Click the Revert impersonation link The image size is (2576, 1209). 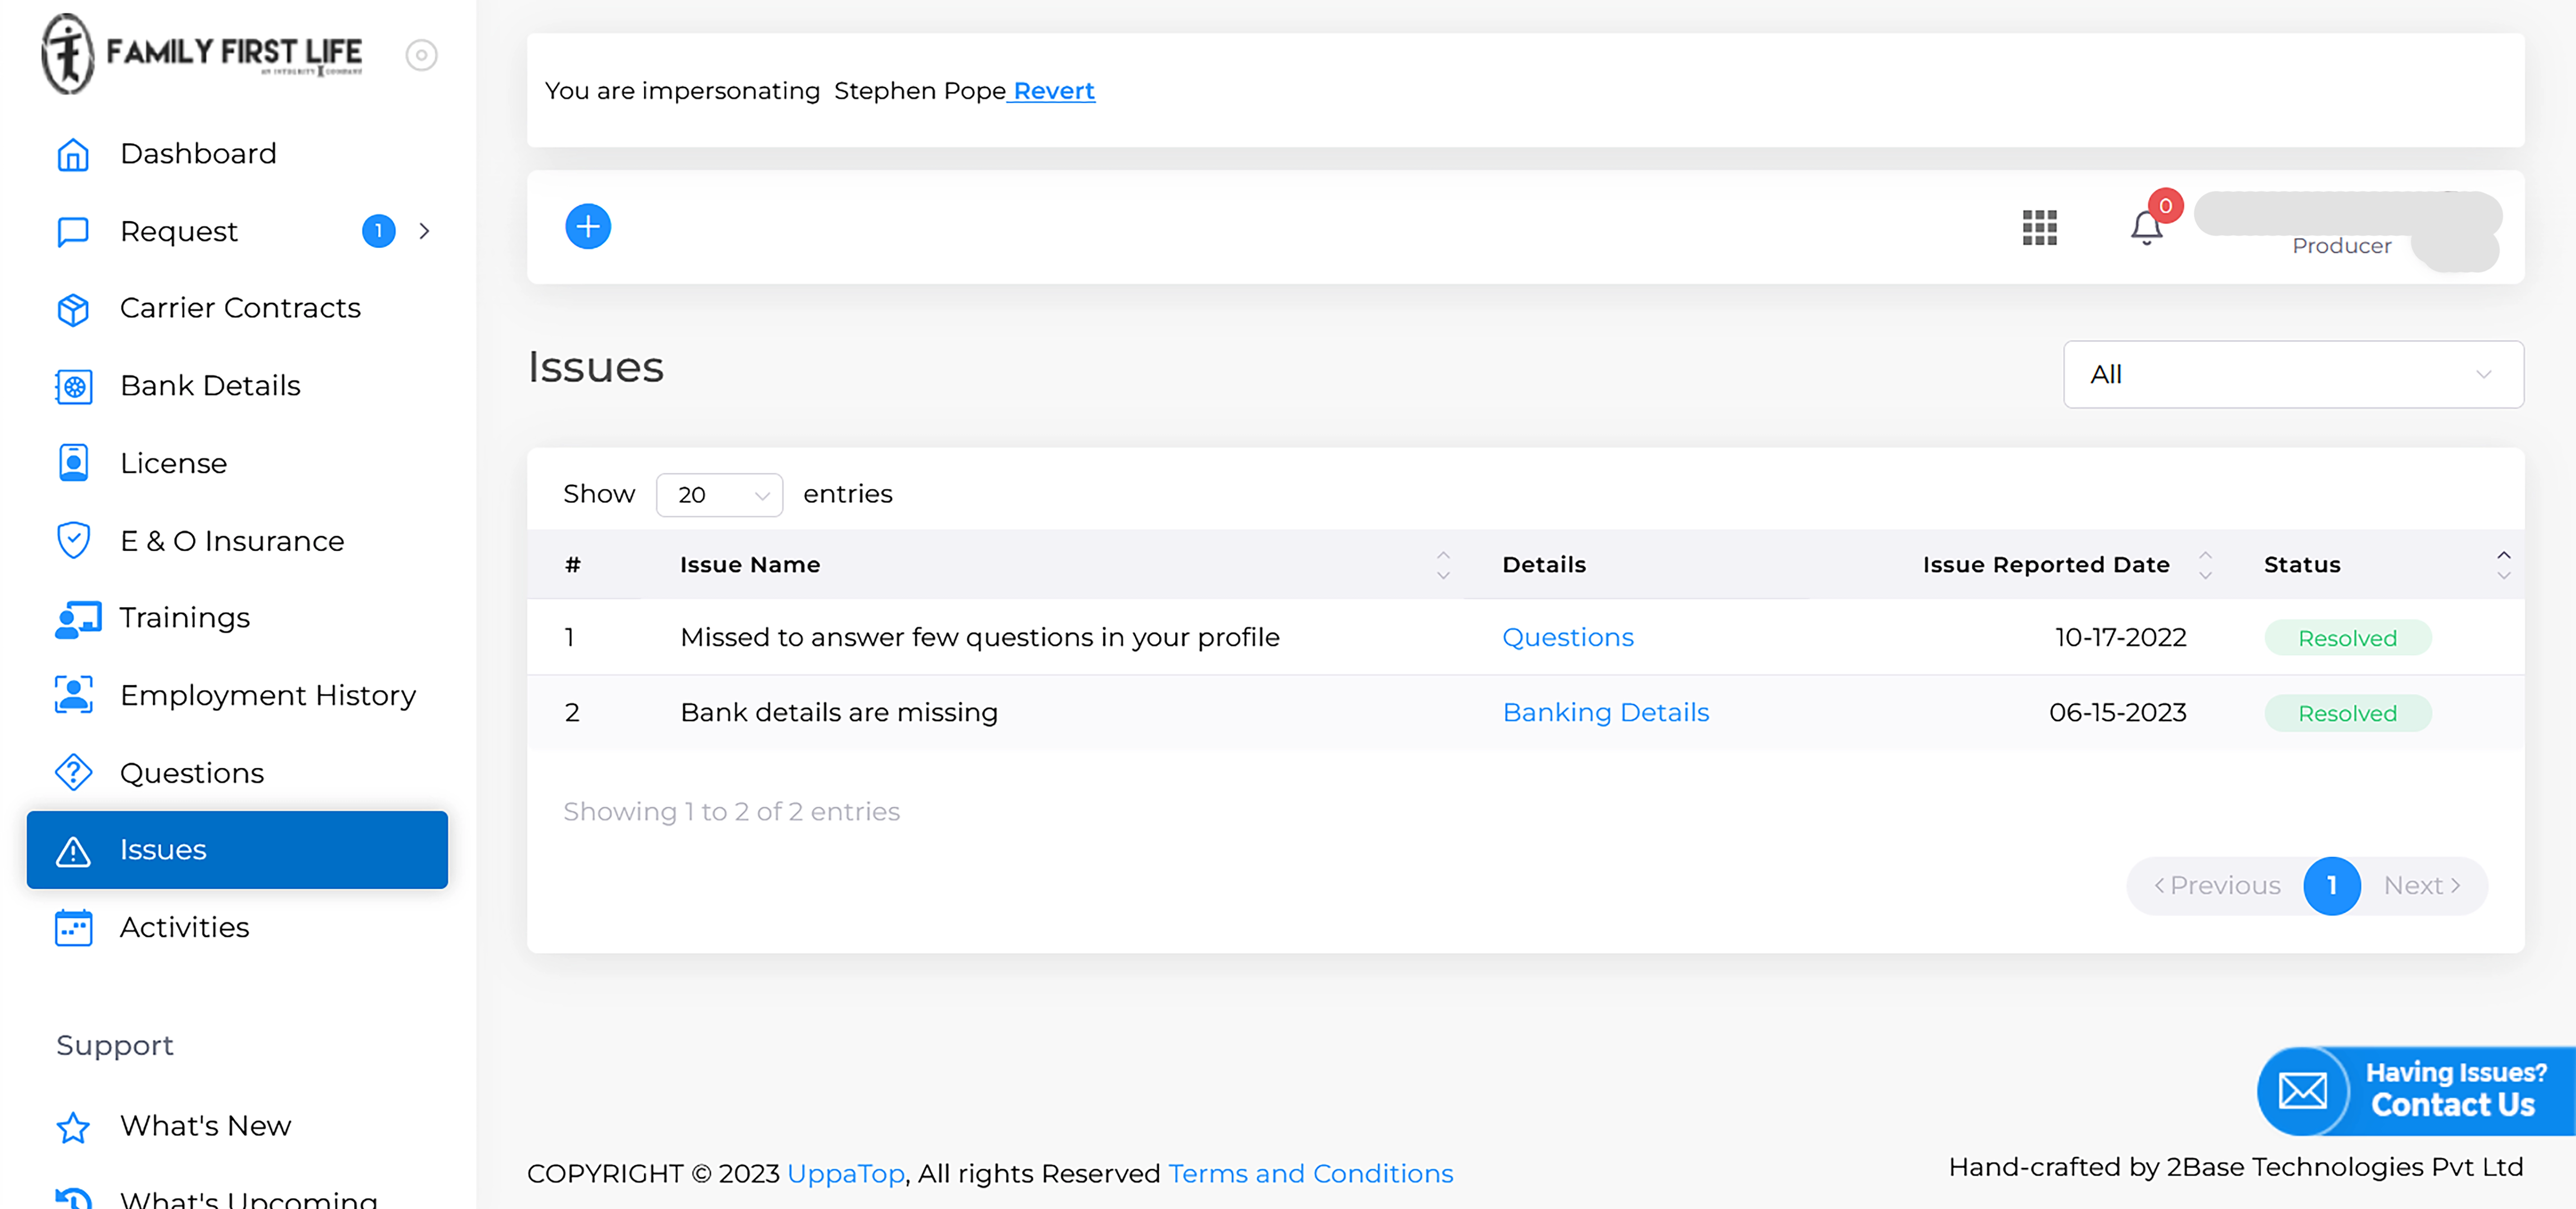click(1054, 91)
